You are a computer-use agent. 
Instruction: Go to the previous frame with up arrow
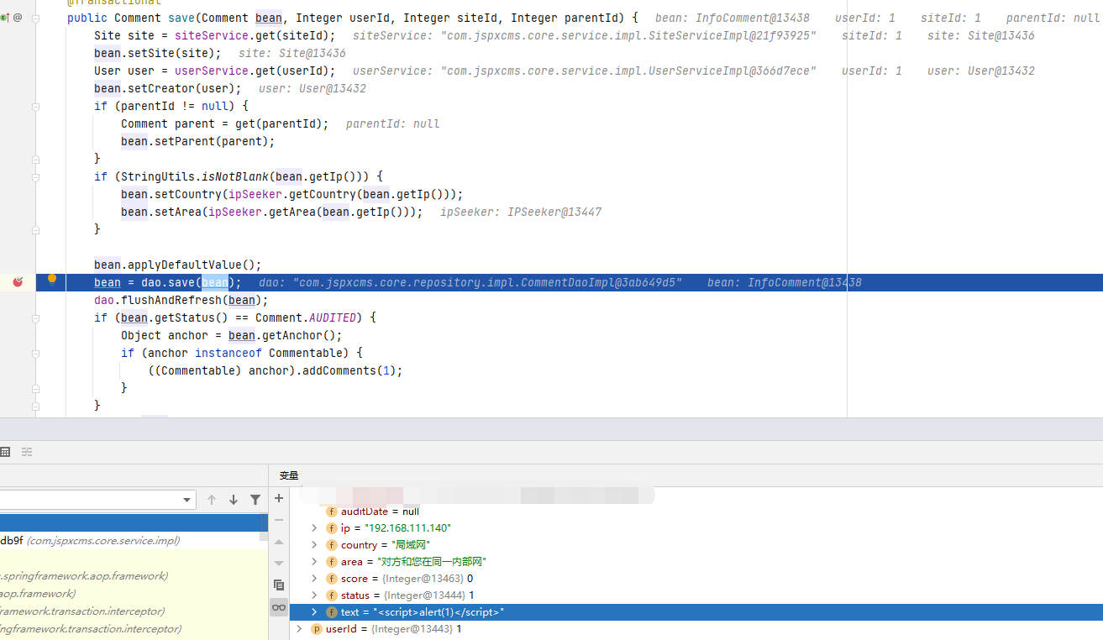tap(212, 500)
